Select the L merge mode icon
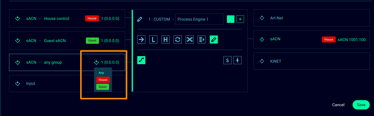Screen dimensions: 374x116 [x=153, y=40]
